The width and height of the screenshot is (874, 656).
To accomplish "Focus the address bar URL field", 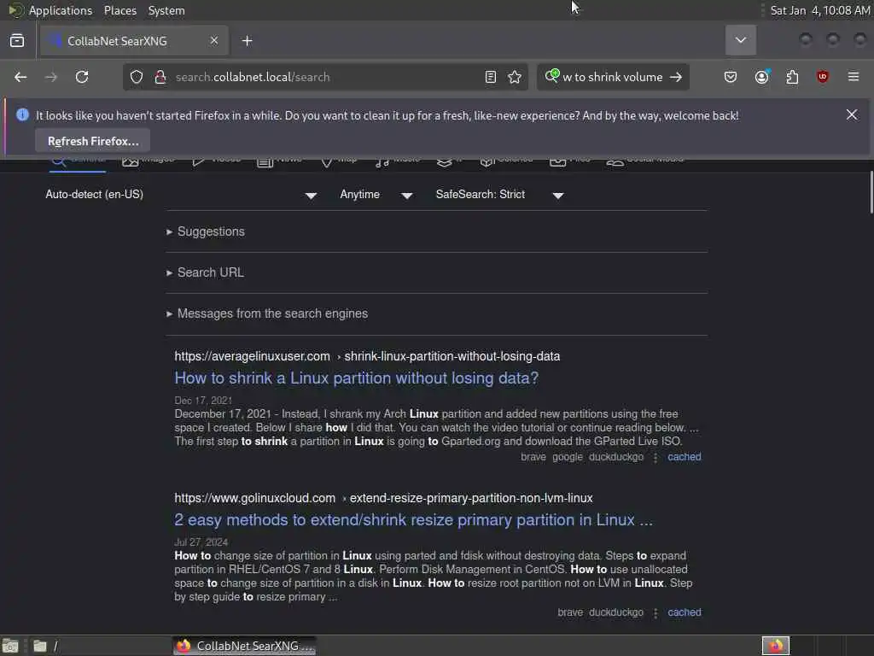I will pos(323,77).
